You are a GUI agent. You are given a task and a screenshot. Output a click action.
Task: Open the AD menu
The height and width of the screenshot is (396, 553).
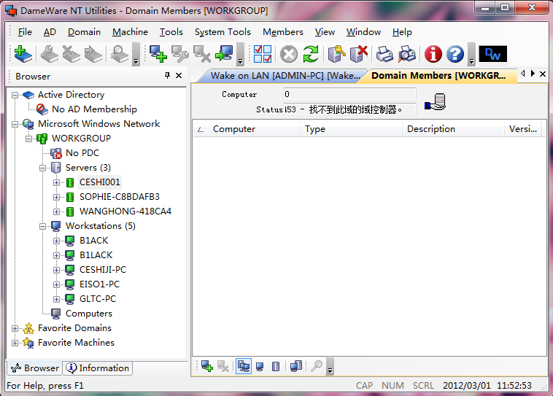[50, 32]
